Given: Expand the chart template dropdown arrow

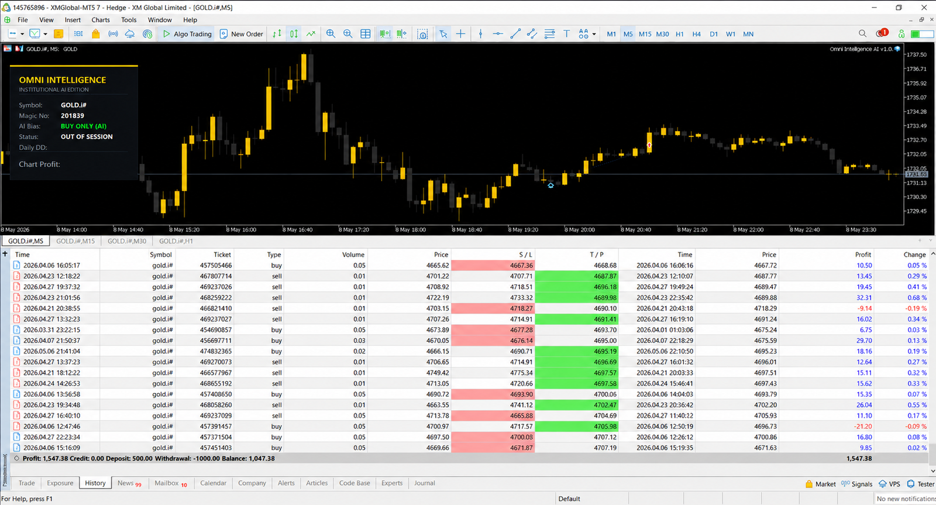Looking at the screenshot, I should pos(45,34).
